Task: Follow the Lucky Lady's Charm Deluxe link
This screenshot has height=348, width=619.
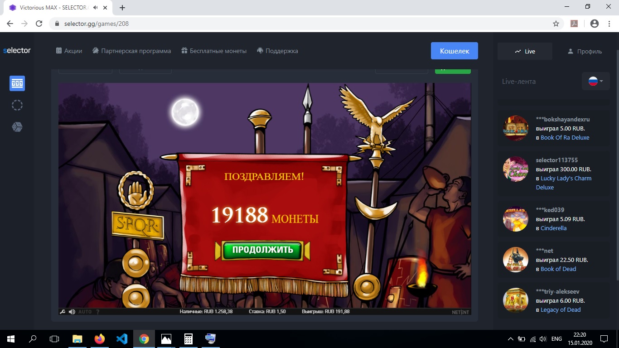Action: tap(564, 183)
